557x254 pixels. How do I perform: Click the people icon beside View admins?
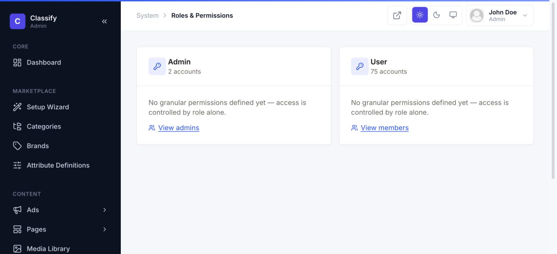pos(152,128)
